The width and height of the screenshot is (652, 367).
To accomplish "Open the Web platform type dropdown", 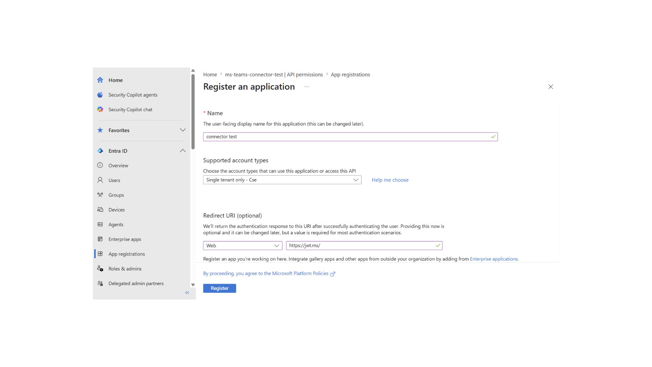I will point(242,245).
